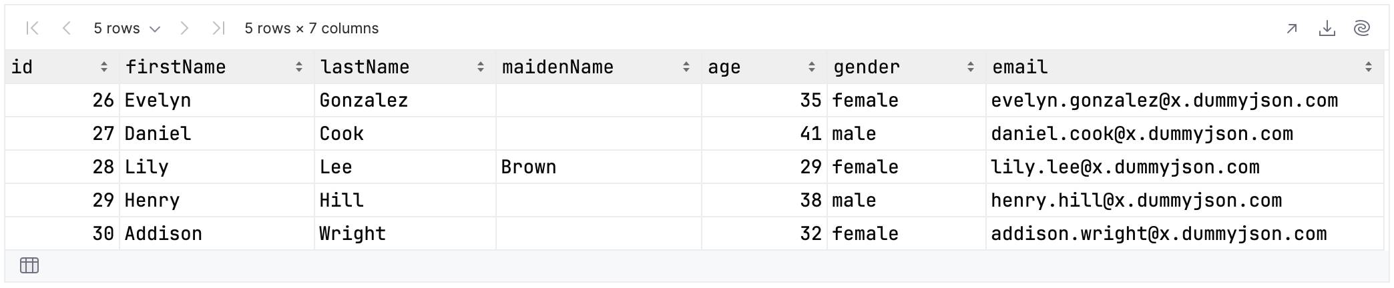Click the age column header
Image resolution: width=1394 pixels, height=288 pixels.
click(764, 67)
